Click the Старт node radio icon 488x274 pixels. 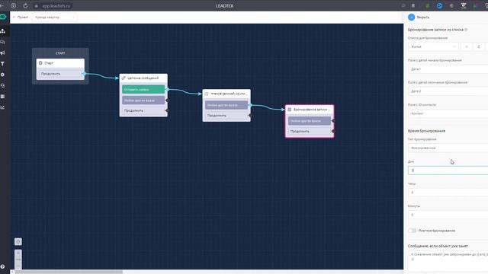pyautogui.click(x=40, y=62)
